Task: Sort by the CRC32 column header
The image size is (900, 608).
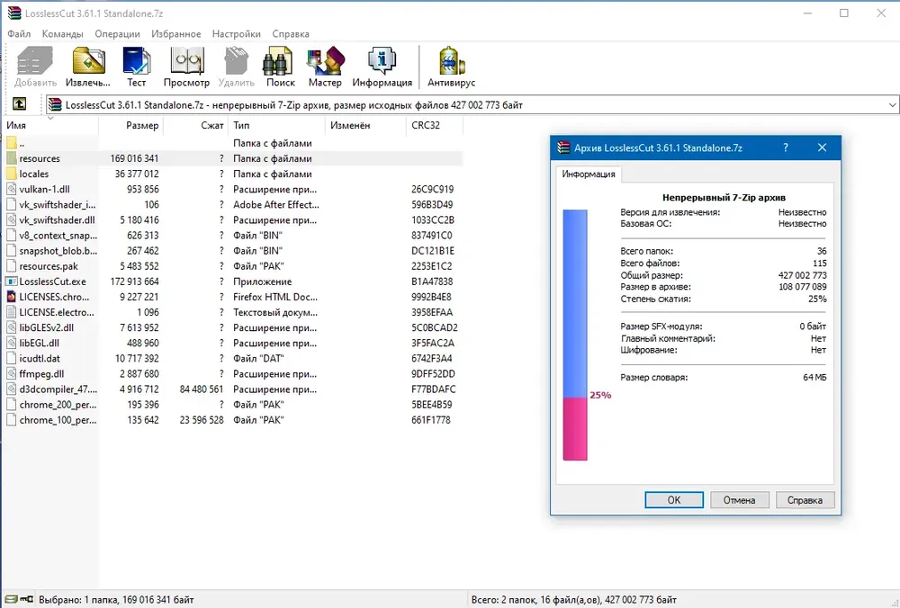Action: pos(435,125)
